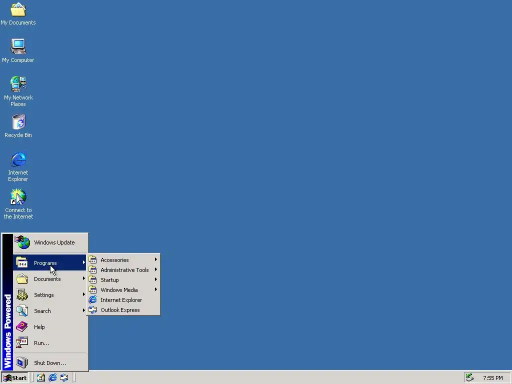The height and width of the screenshot is (384, 512).
Task: Open the Documents menu entry
Action: click(x=50, y=279)
